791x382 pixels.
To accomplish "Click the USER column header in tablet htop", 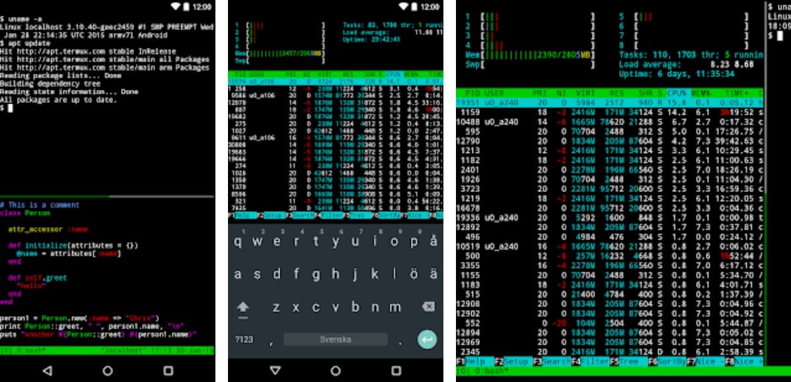I will pos(494,93).
